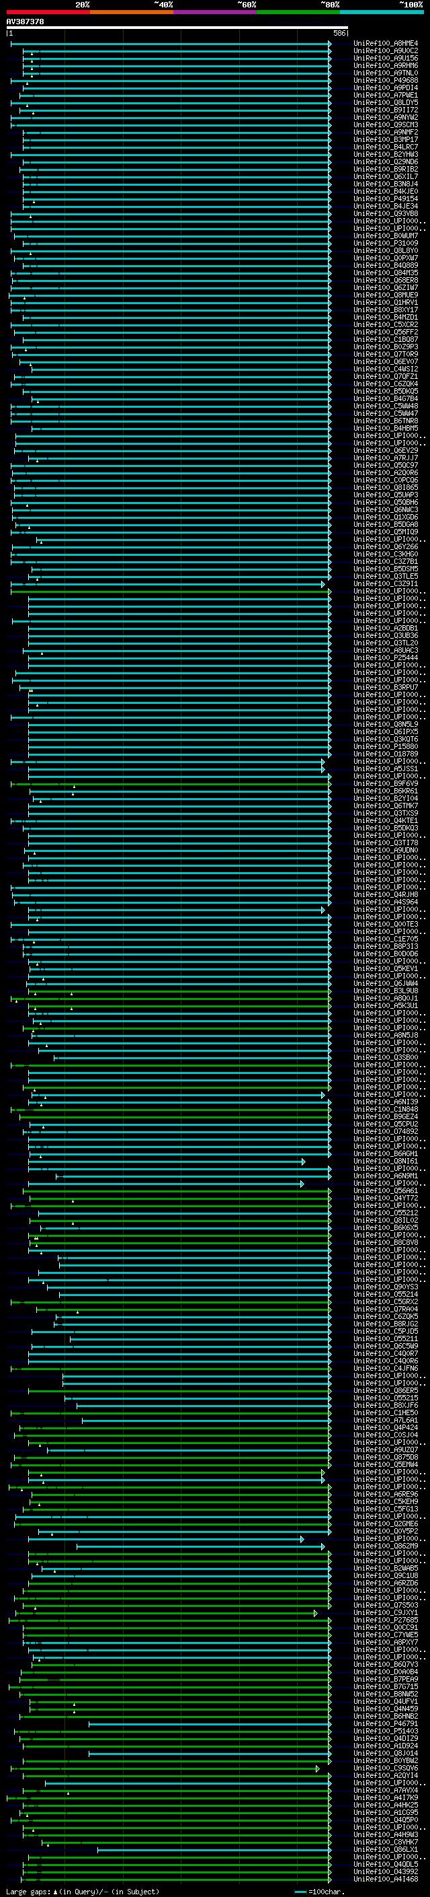430x1897 pixels.
Task: Select hit UniRef100_P27685
Action: [386, 1620]
